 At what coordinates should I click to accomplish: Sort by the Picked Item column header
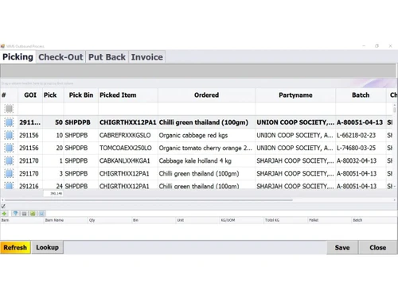tap(128, 95)
